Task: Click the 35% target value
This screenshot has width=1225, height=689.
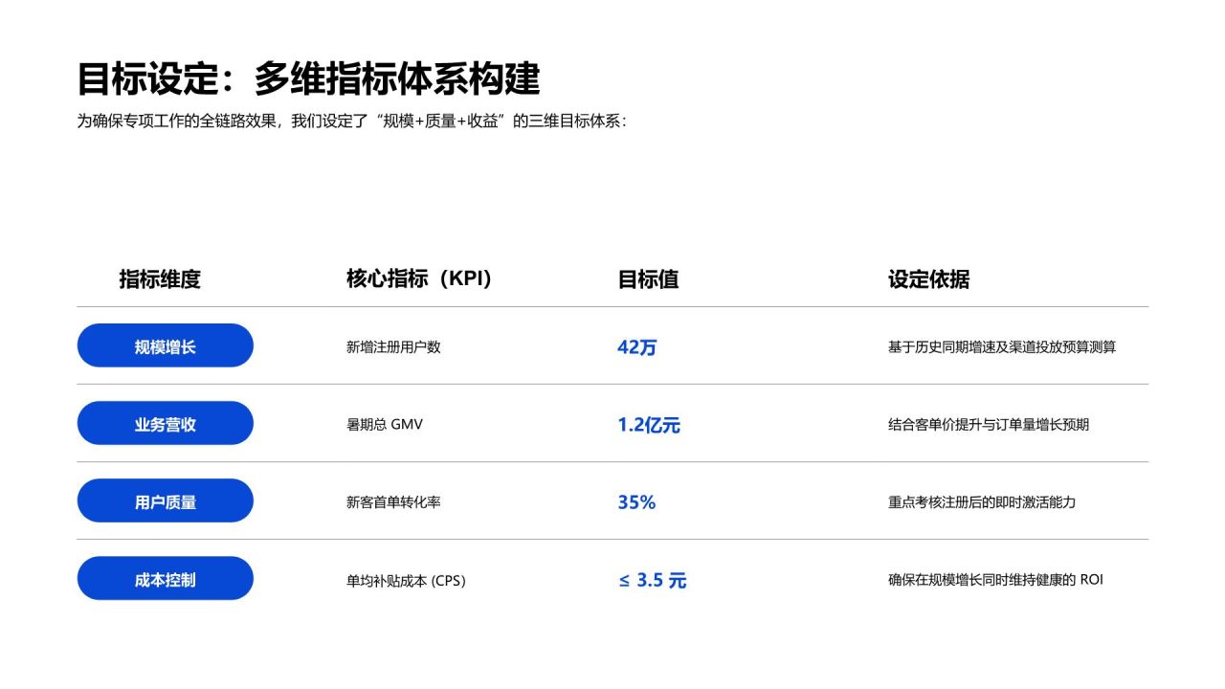Action: [636, 501]
